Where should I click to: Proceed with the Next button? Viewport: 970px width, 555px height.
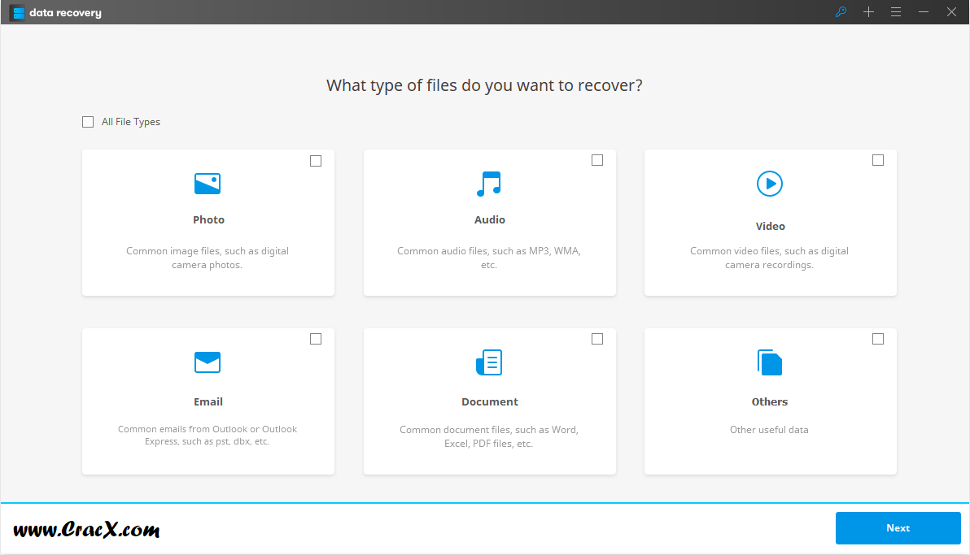pos(898,528)
